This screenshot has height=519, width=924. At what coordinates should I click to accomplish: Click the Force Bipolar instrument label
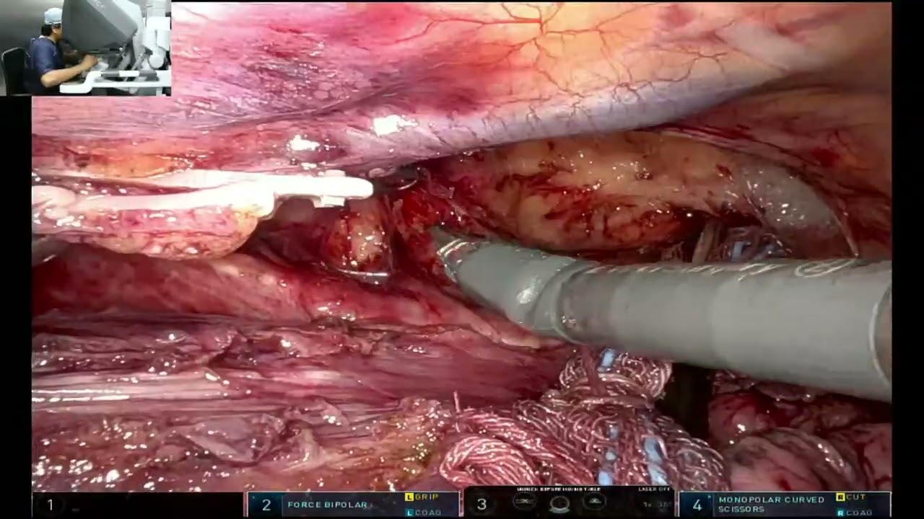[327, 505]
